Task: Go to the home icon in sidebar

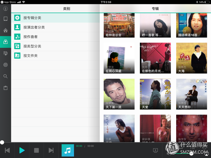Action: tap(6, 30)
